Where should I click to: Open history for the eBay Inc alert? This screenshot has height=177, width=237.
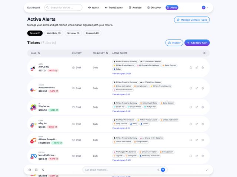191,124
